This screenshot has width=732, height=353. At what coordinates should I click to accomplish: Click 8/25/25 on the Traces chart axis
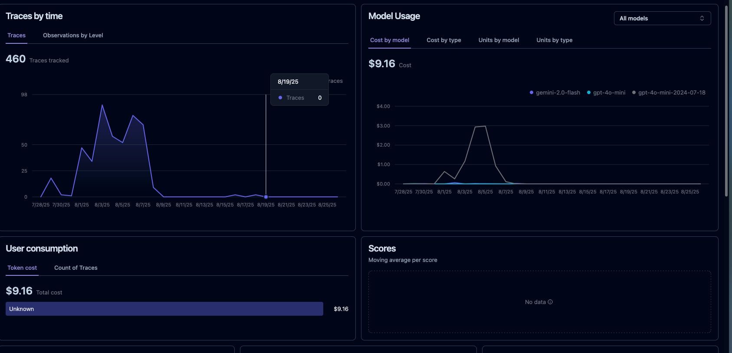(327, 205)
